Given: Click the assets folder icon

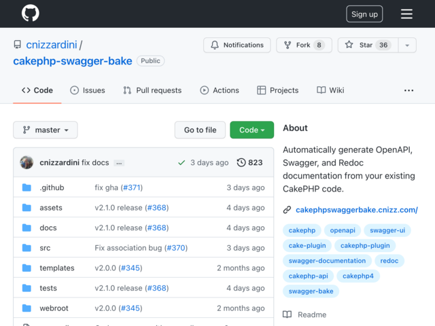Looking at the screenshot, I should click(27, 208).
